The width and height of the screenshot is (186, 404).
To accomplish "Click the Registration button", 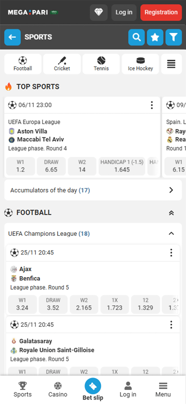I will (x=161, y=12).
